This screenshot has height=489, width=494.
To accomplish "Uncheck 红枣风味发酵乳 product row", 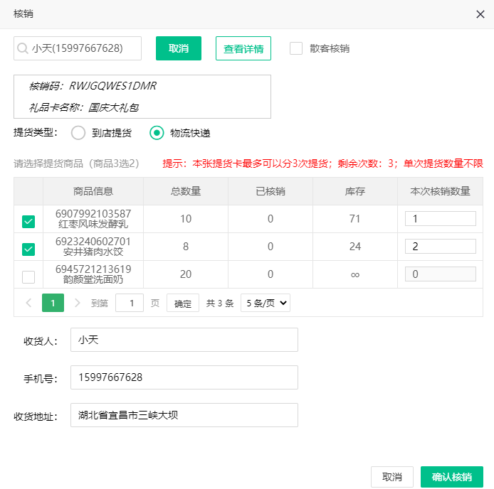I will coord(28,222).
